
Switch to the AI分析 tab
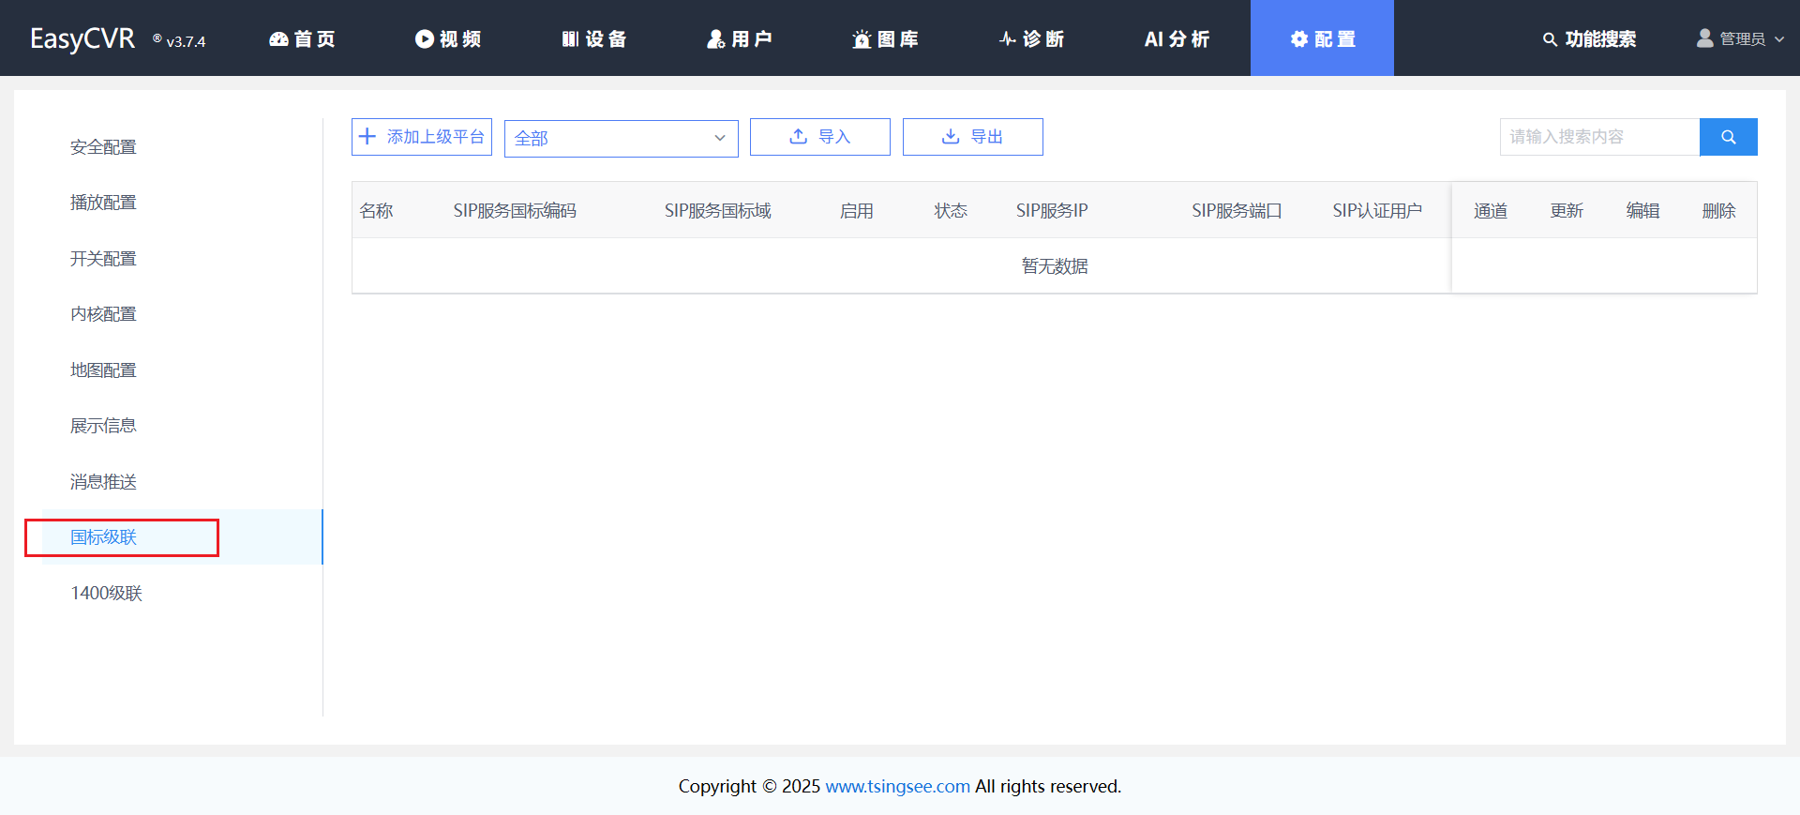[1177, 39]
